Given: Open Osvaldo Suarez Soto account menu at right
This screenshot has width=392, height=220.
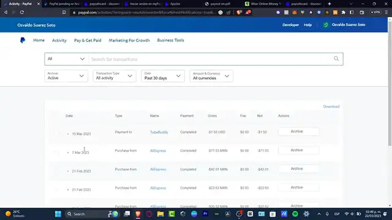Looking at the screenshot, I should 349,24.
